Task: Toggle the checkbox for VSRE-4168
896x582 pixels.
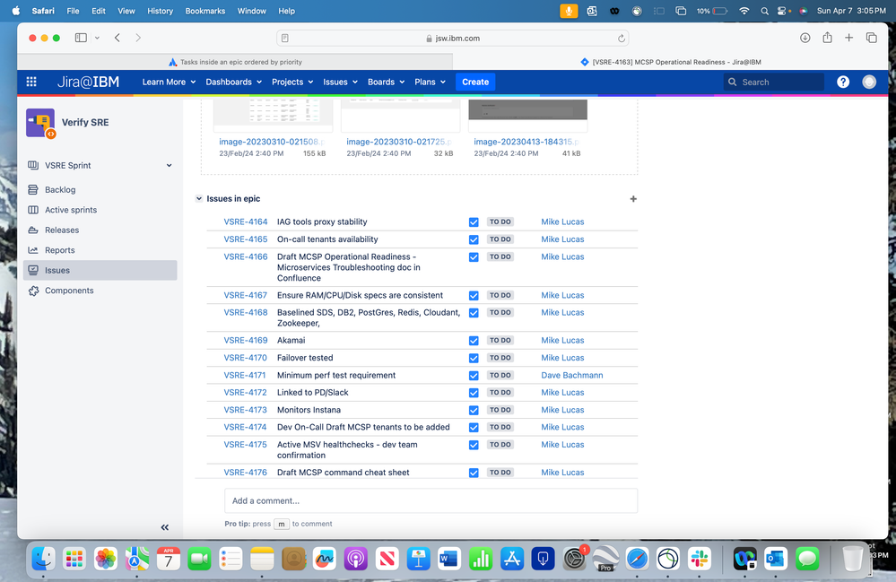Action: 474,313
